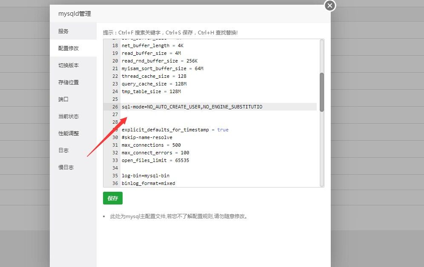This screenshot has height=267, width=424.
Task: Click empty line 34 in editor
Action: pos(218,168)
